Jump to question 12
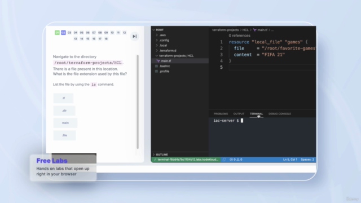The width and height of the screenshot is (361, 203). coord(124,33)
